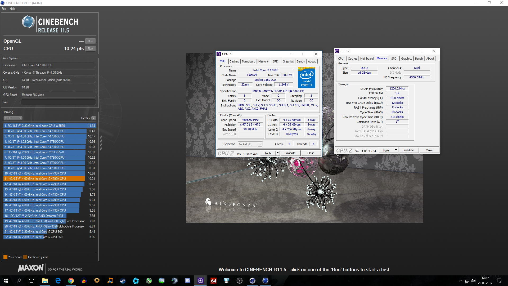Image resolution: width=508 pixels, height=286 pixels.
Task: Launch Microsoft Edge from the taskbar
Action: tap(58, 280)
